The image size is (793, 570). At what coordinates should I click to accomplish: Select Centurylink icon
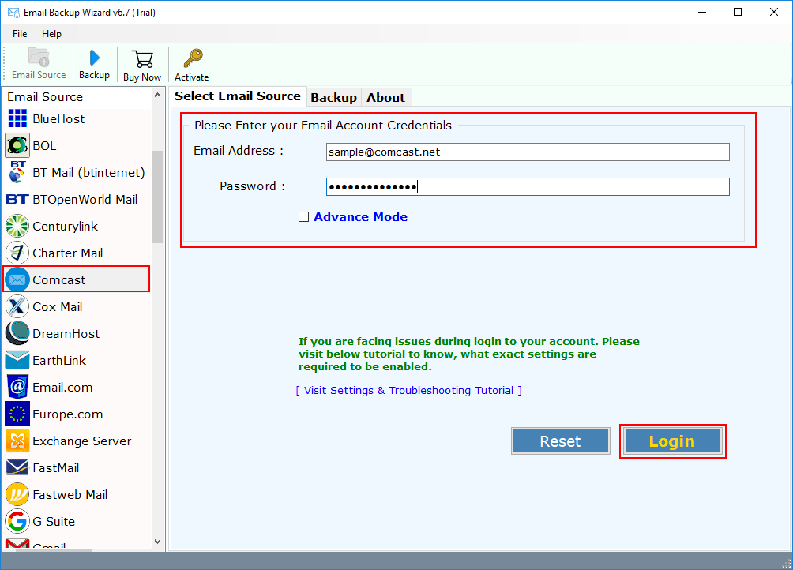[17, 226]
